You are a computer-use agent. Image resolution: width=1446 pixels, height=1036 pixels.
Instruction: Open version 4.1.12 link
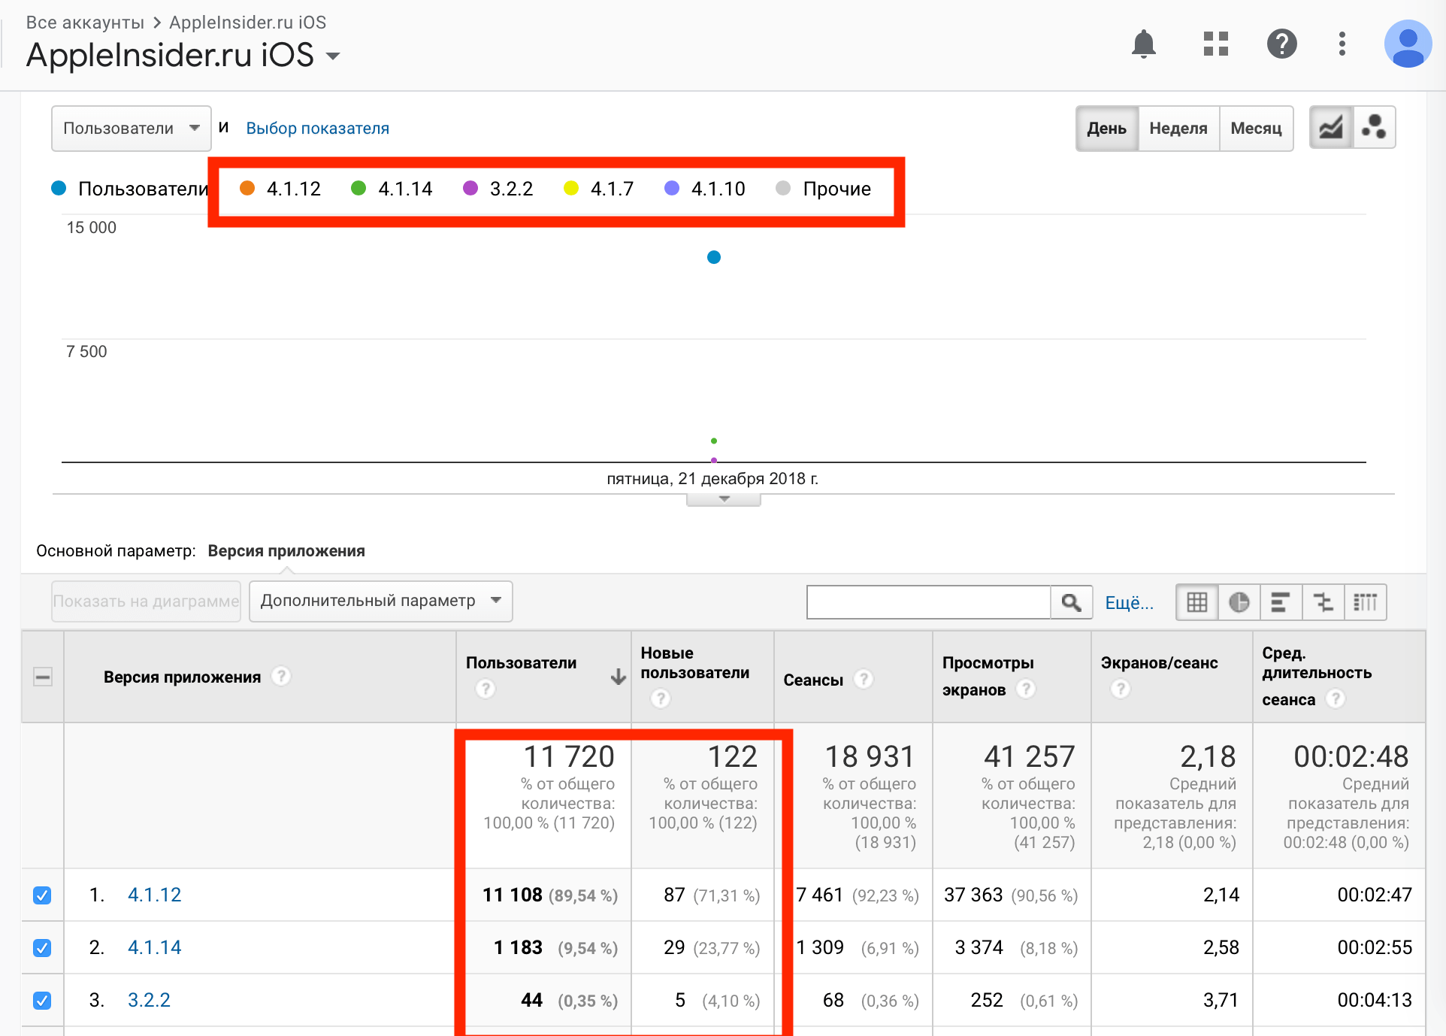[154, 895]
